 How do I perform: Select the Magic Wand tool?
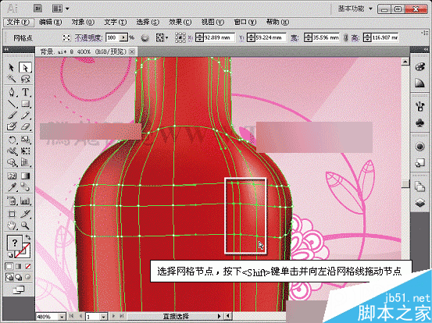pos(12,79)
